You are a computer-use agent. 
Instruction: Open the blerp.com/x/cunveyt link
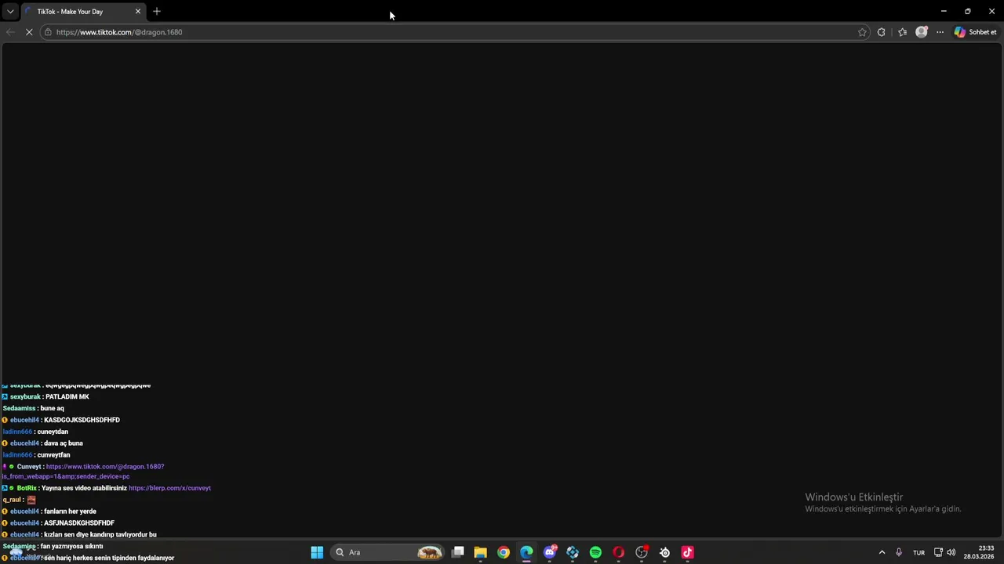(169, 488)
